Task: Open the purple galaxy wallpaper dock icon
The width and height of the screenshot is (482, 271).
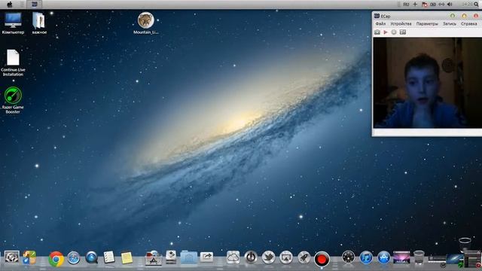Action: pos(401,257)
